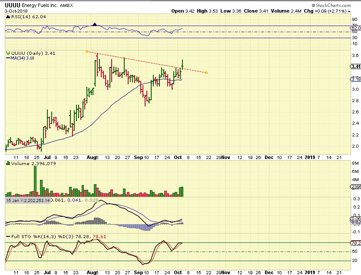Click the green up arrow beside Chg
The width and height of the screenshot is (361, 275).
point(349,11)
